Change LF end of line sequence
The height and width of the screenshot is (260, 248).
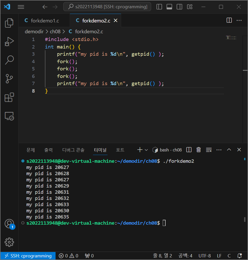[x=219, y=256]
